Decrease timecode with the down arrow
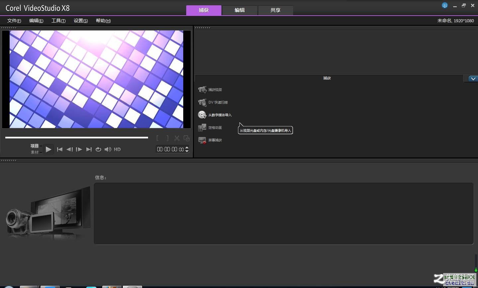The width and height of the screenshot is (478, 288). pyautogui.click(x=187, y=151)
